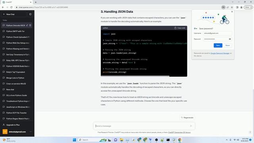
Task: Open the chat titled New chat in history
Action: click(17, 89)
